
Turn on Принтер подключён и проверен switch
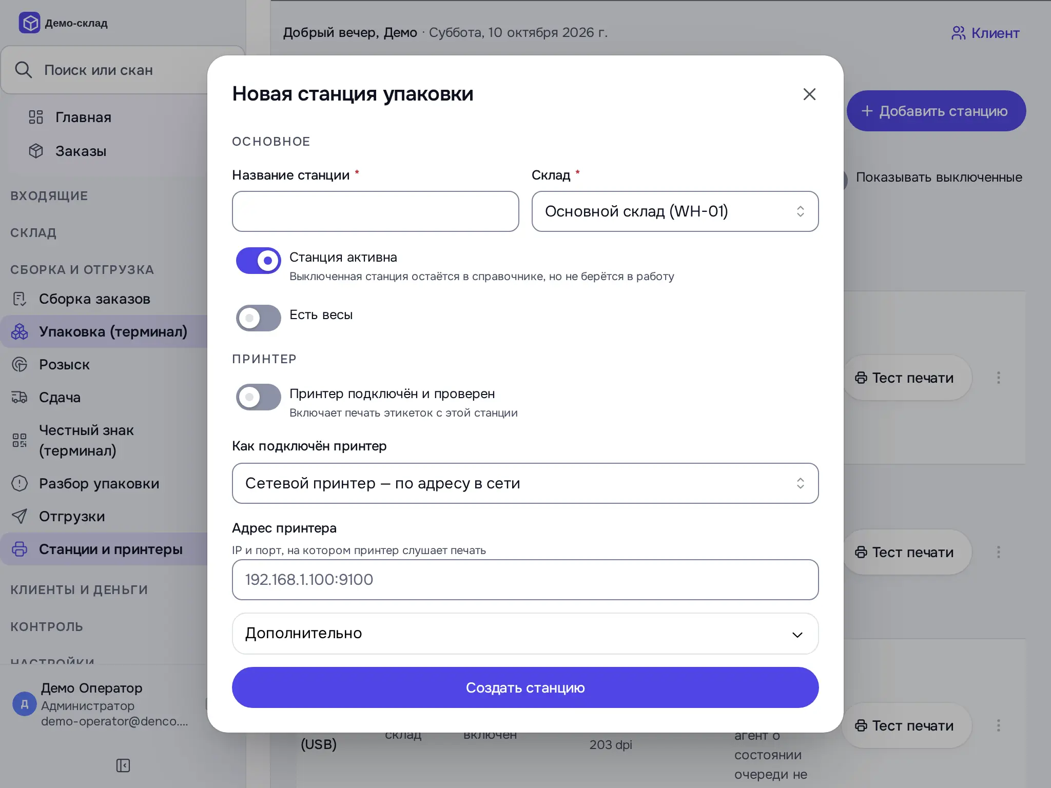click(x=258, y=397)
